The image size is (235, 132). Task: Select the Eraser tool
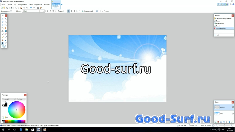[x=6, y=34]
